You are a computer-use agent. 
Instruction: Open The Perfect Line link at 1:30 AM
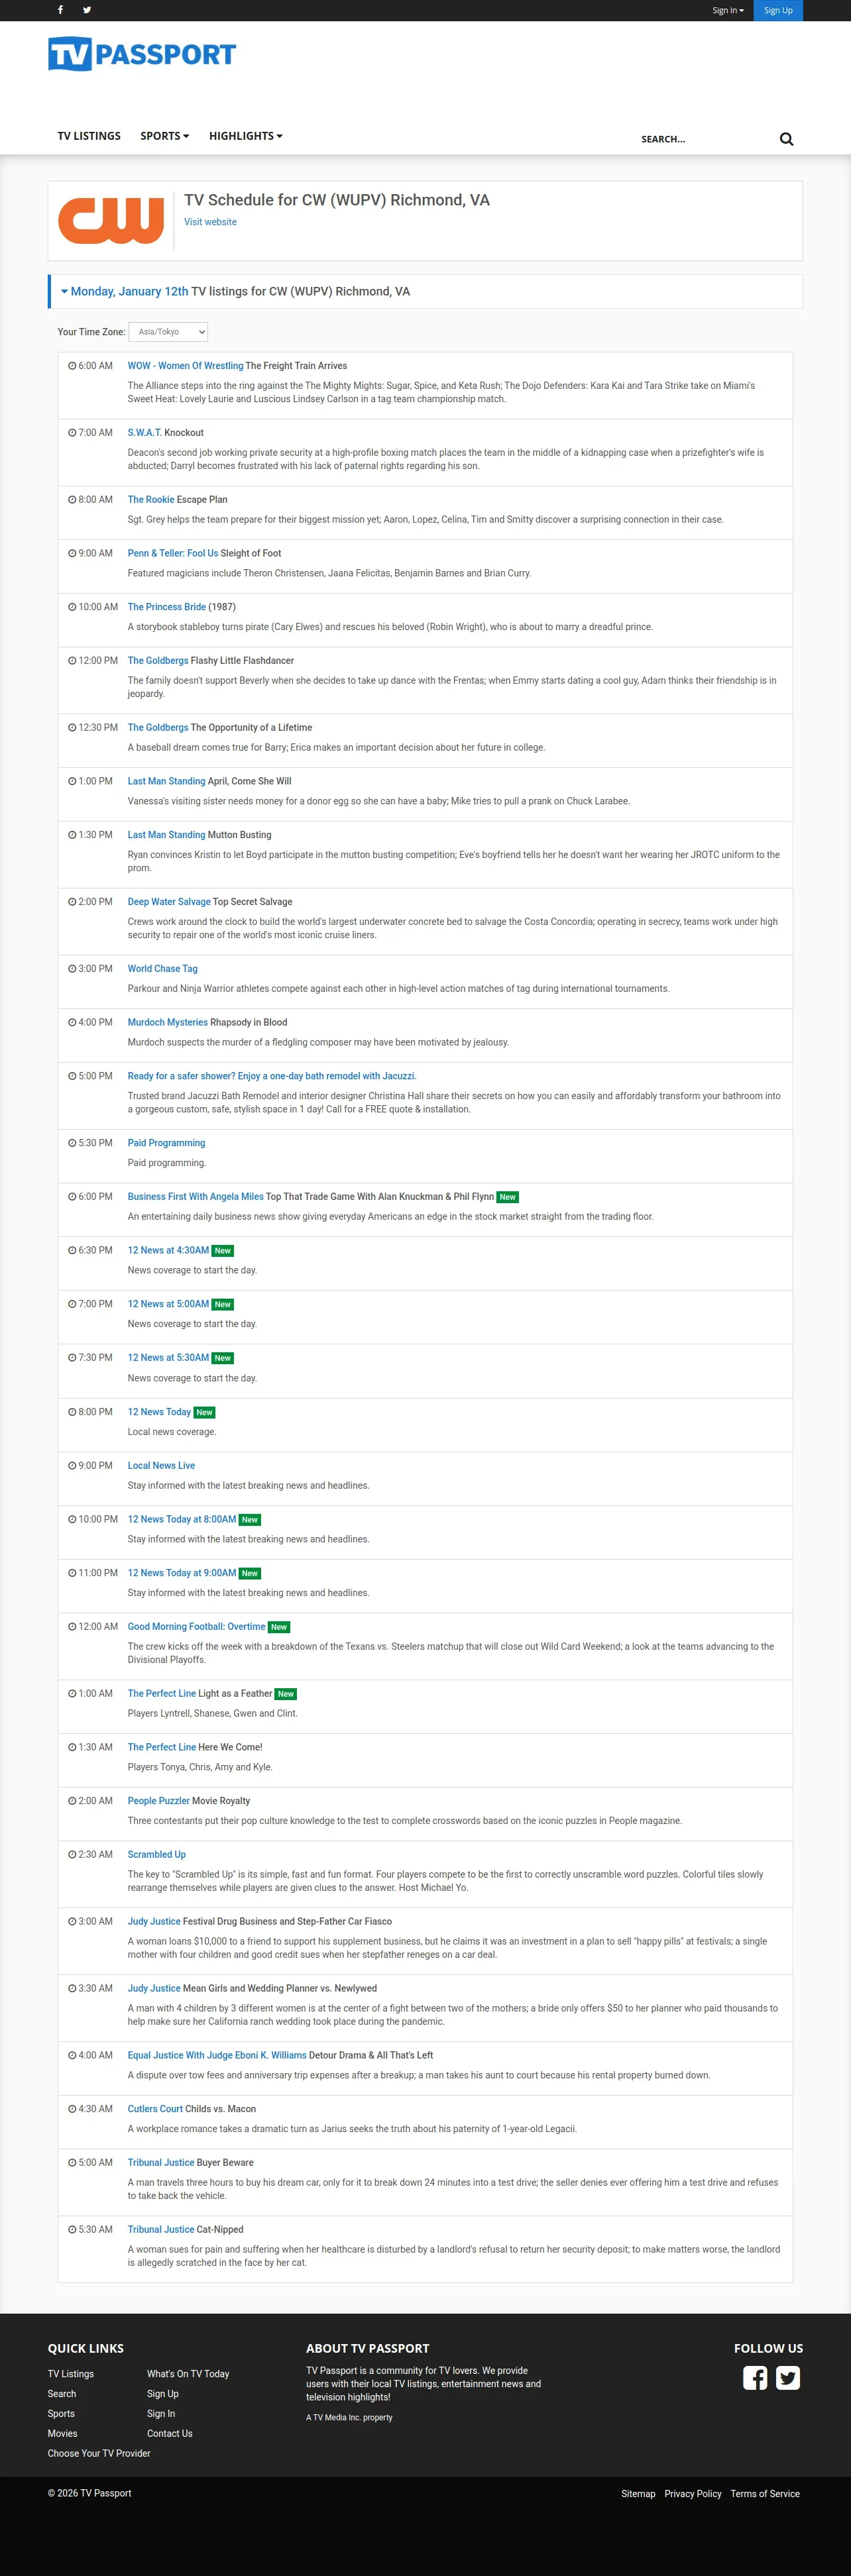pyautogui.click(x=161, y=1748)
